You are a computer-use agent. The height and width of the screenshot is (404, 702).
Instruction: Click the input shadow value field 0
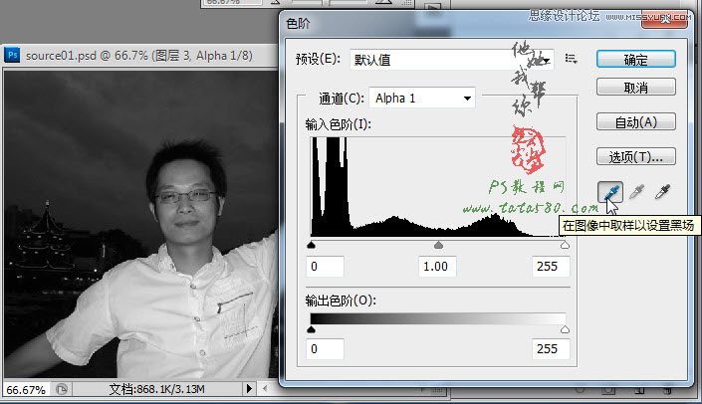click(325, 267)
